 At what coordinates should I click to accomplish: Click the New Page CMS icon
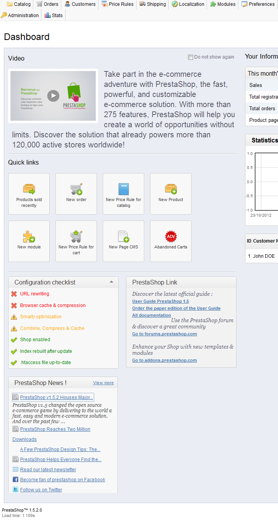pos(123,236)
